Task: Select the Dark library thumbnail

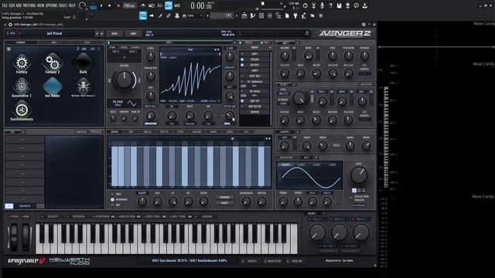Action: coord(84,63)
